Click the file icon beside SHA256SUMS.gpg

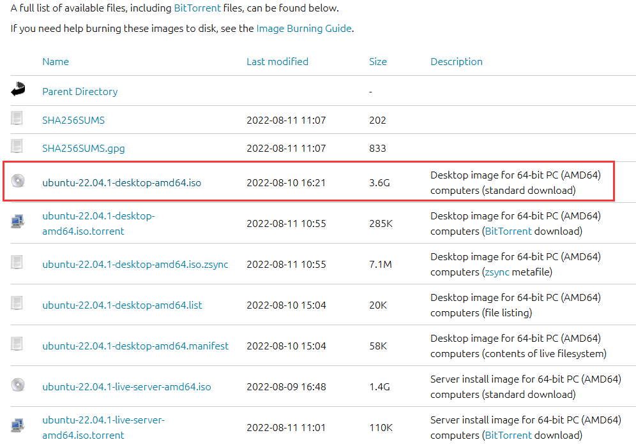click(x=17, y=146)
